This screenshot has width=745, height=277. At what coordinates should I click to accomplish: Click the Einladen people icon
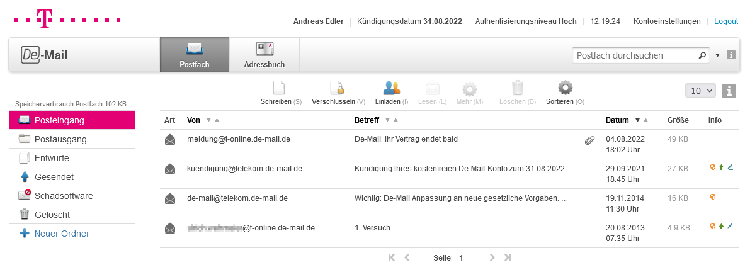click(x=392, y=88)
